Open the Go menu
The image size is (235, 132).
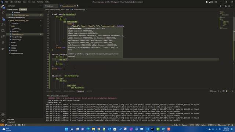29,2
